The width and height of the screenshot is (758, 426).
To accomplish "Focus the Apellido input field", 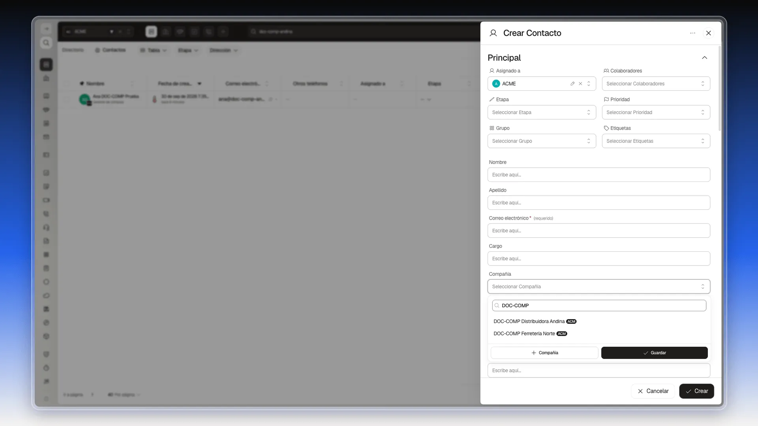I will 599,203.
